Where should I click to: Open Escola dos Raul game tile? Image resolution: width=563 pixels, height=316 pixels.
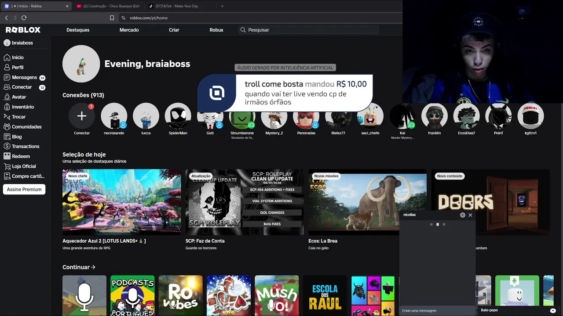click(x=325, y=295)
